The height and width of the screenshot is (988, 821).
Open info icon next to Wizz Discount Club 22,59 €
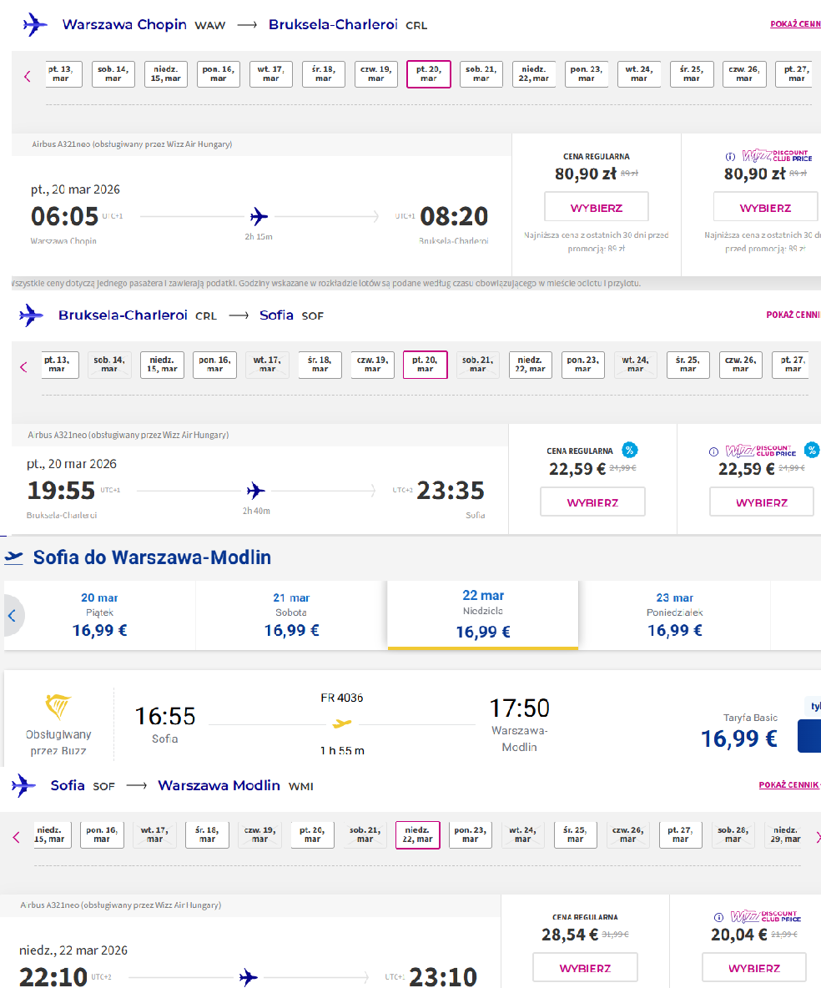[x=713, y=451]
